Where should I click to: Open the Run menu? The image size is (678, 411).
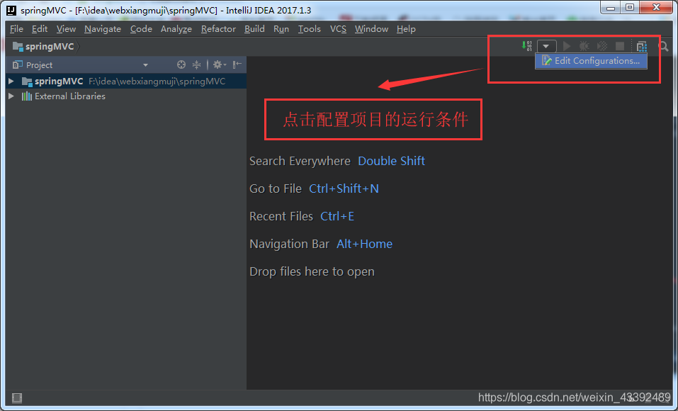(281, 29)
